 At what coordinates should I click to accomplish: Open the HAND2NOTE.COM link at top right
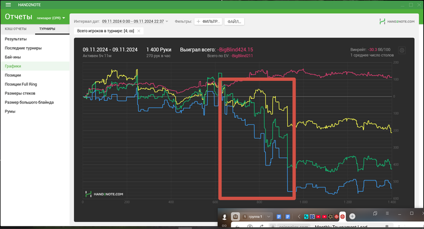point(397,21)
